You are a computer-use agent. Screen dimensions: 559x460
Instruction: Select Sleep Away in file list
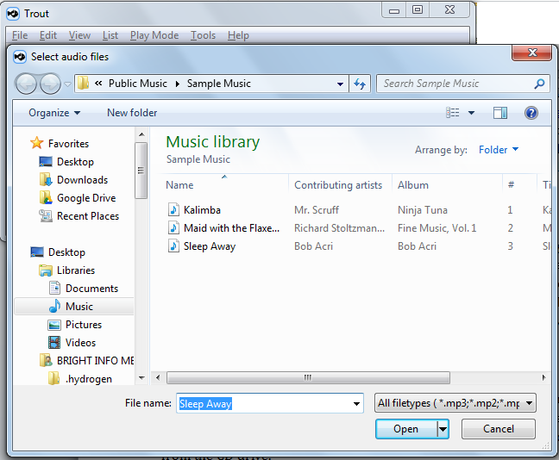pyautogui.click(x=210, y=246)
